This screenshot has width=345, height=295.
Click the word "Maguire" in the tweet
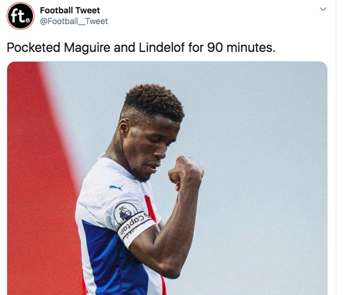coord(87,47)
